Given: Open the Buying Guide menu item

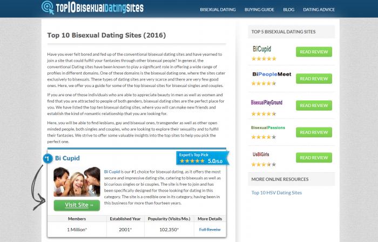Looking at the screenshot, I should coord(259,10).
